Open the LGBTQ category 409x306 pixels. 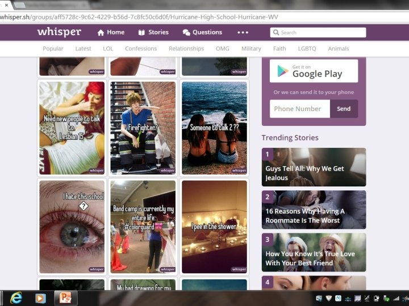click(307, 49)
